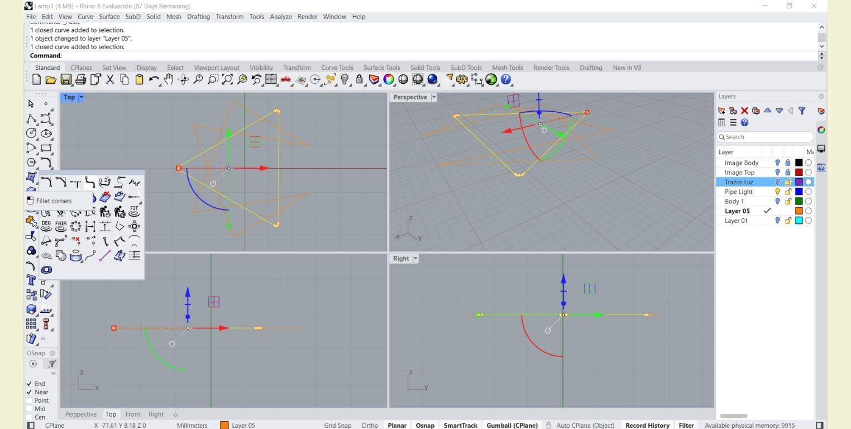
Task: Toggle Grid Snap in status bar
Action: 338,426
